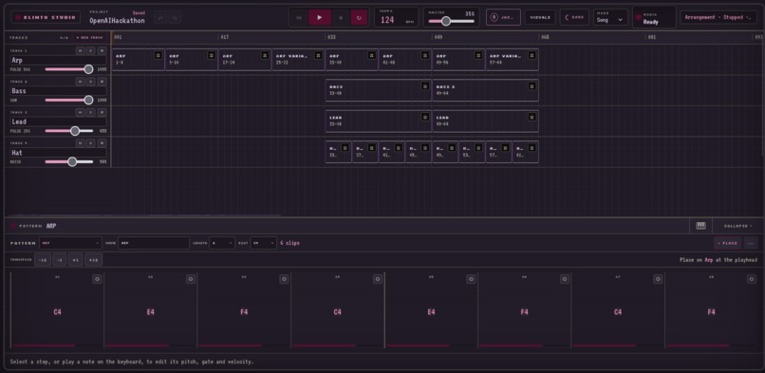Transpose pattern down one semitone
Image resolution: width=765 pixels, height=373 pixels.
(x=60, y=260)
